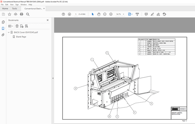Open the File menu
This screenshot has height=124, width=195.
click(x=2, y=5)
